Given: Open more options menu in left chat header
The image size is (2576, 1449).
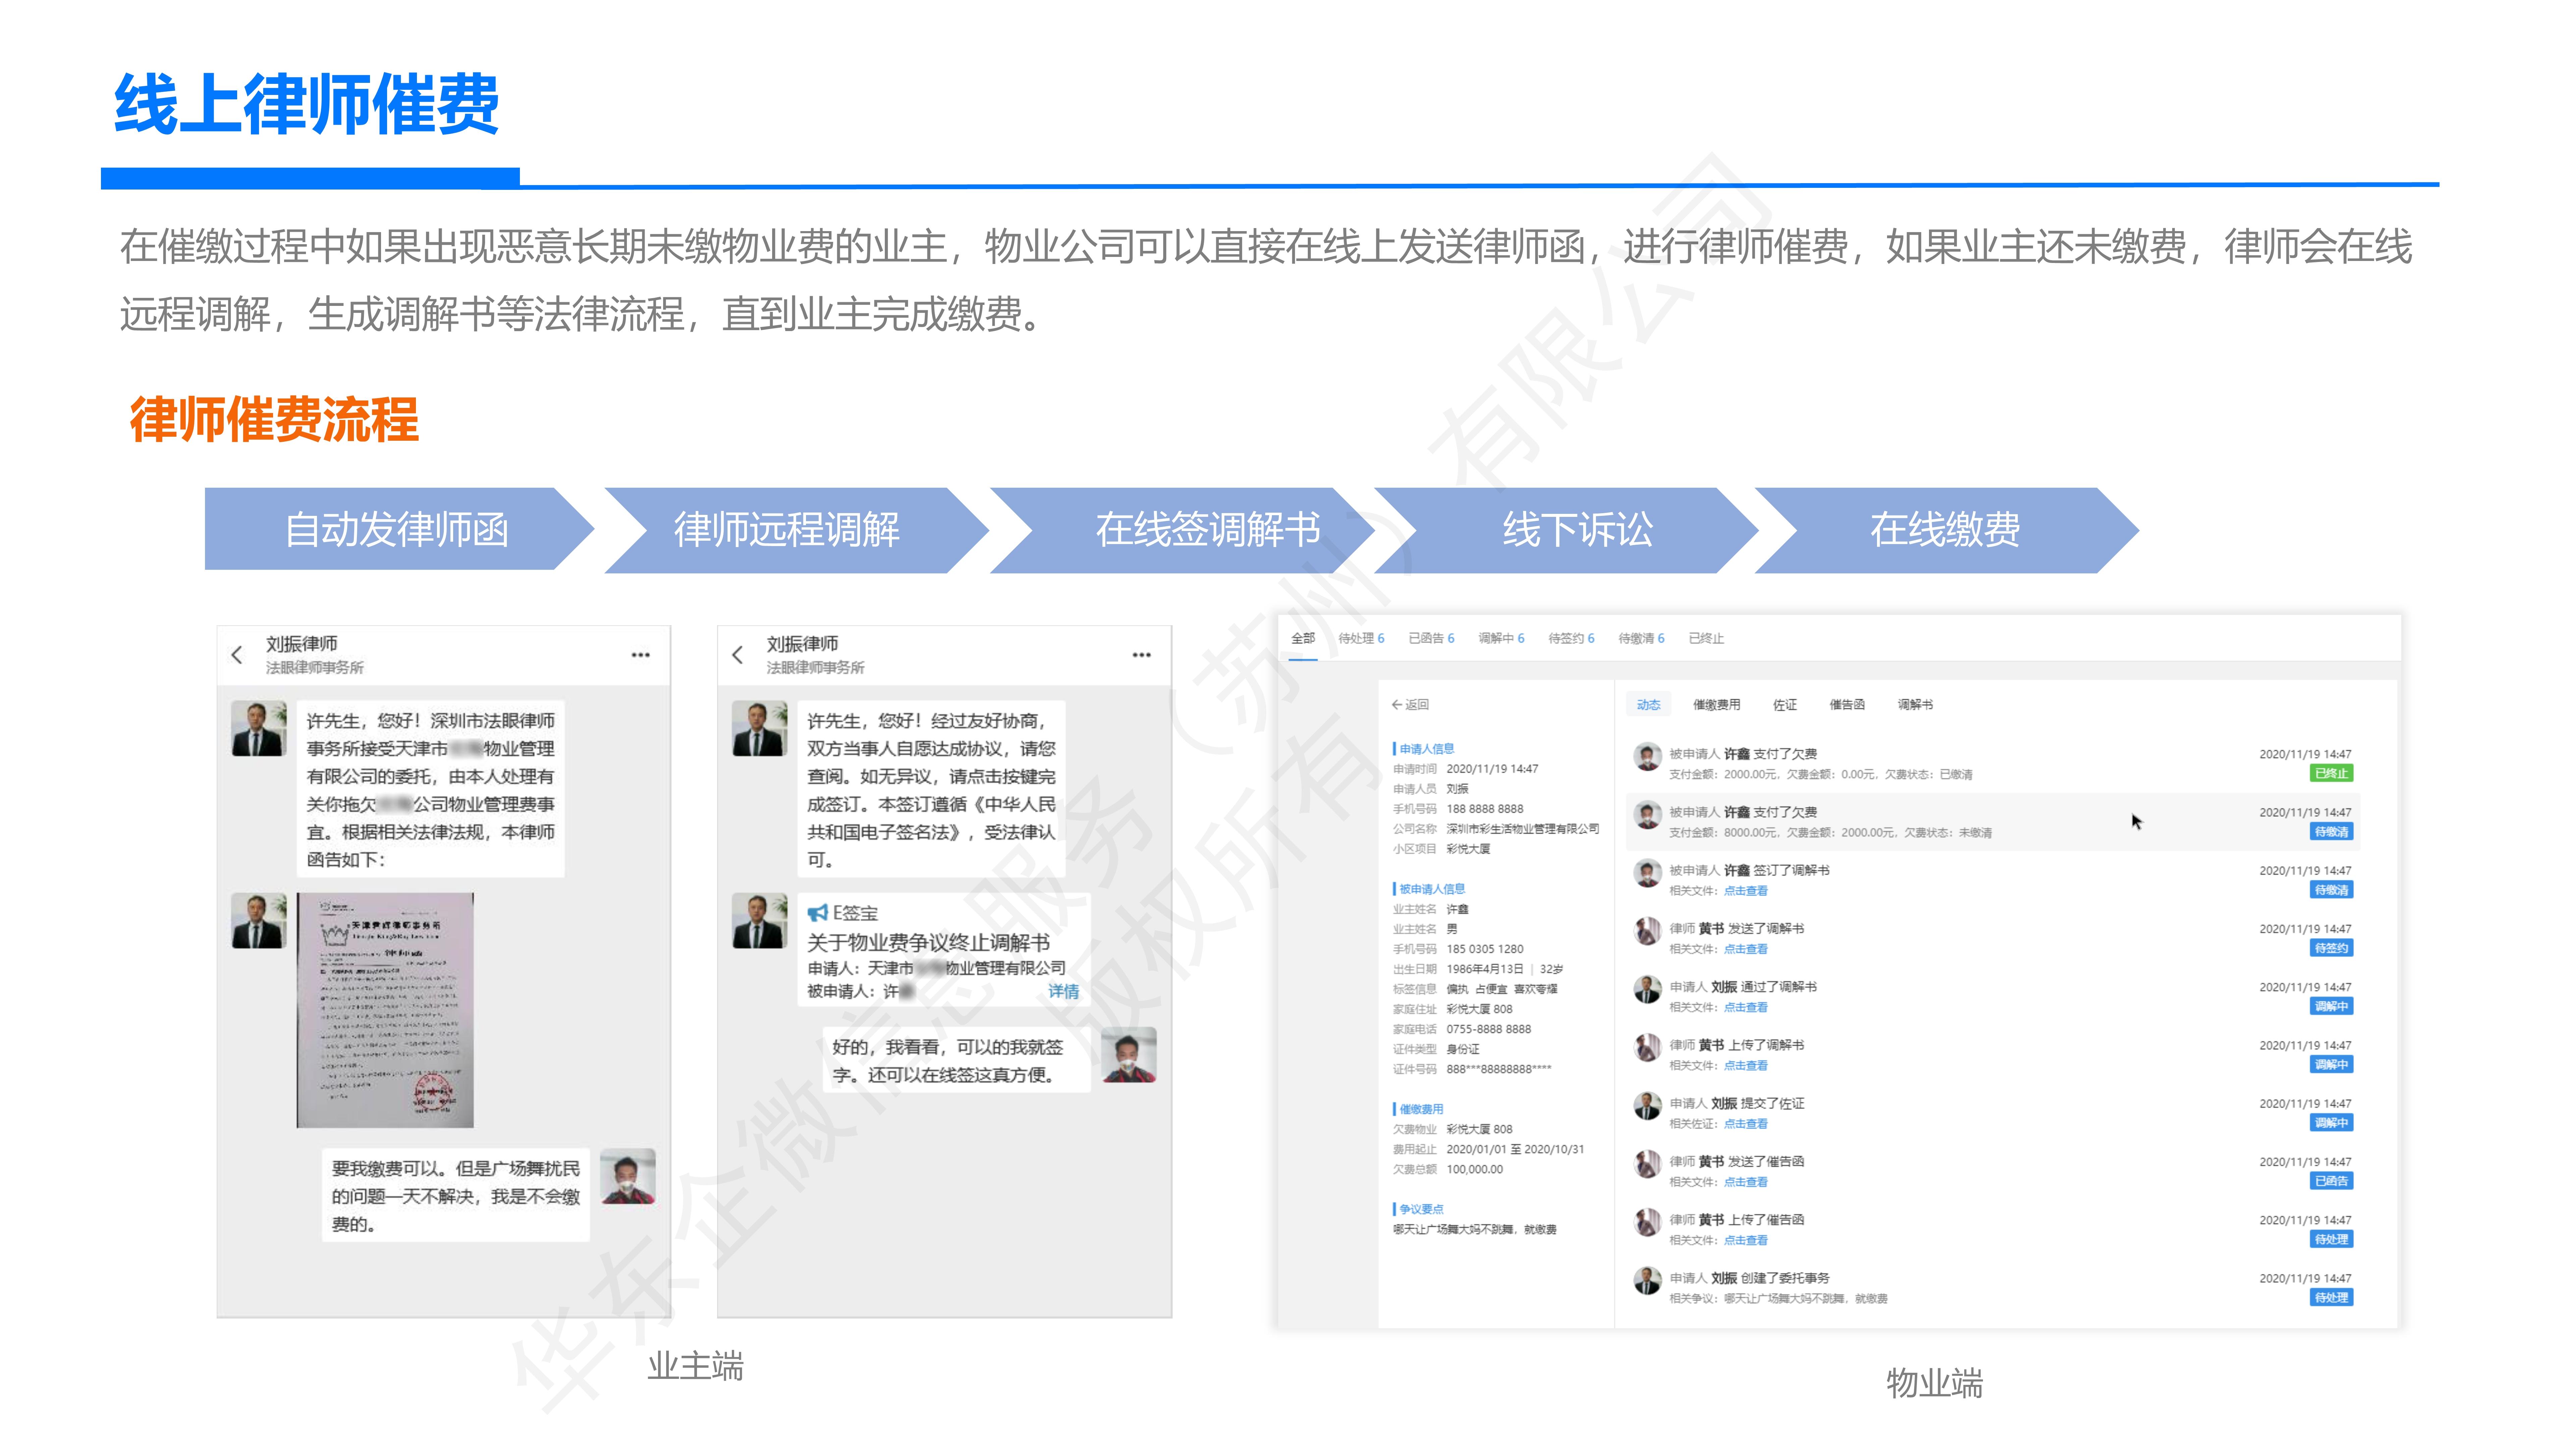Looking at the screenshot, I should coord(641,655).
